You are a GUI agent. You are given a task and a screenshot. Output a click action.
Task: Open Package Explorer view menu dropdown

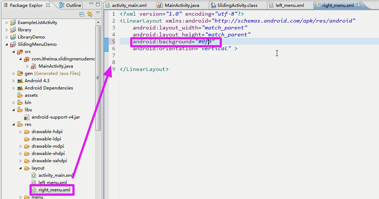pyautogui.click(x=98, y=13)
